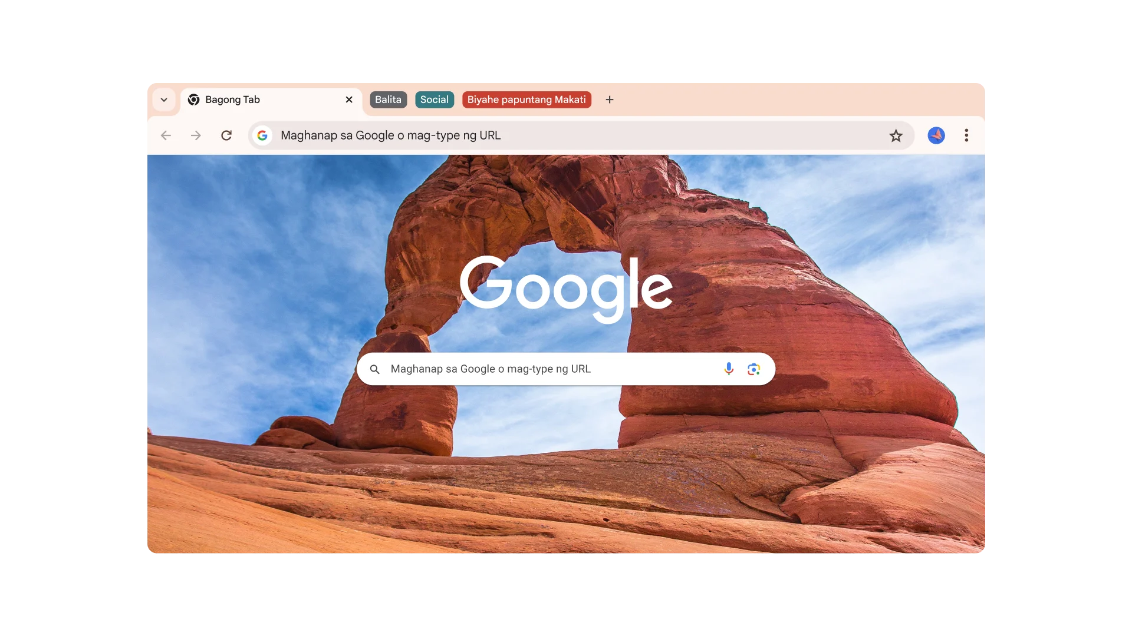The width and height of the screenshot is (1132, 636).
Task: Open Chrome three-dot menu
Action: (966, 135)
